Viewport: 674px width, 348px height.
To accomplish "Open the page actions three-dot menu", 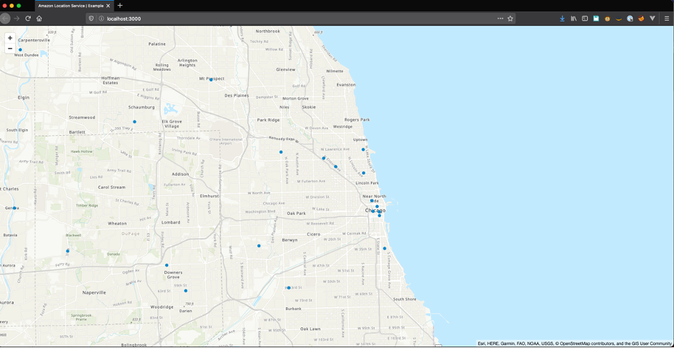I will (x=500, y=19).
